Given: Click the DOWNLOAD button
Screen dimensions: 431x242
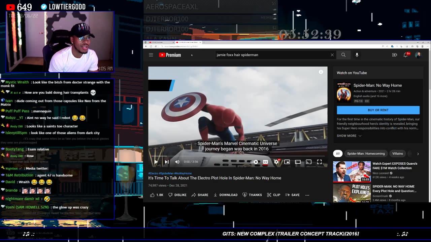Looking at the screenshot, I should 225,195.
